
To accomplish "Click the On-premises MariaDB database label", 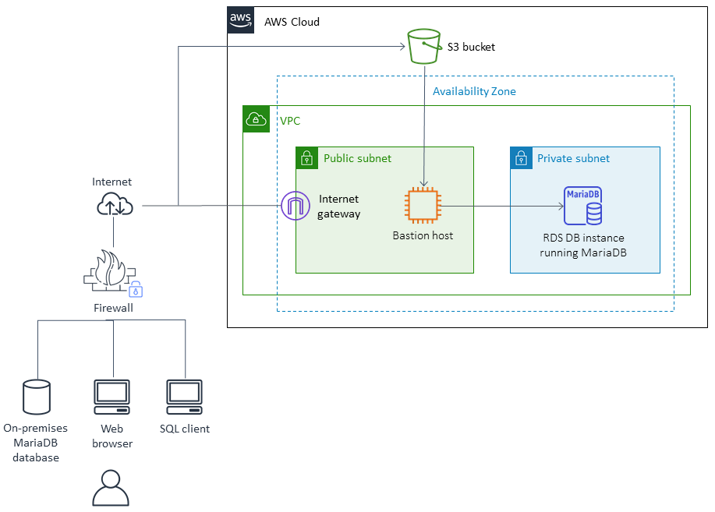I will (35, 443).
